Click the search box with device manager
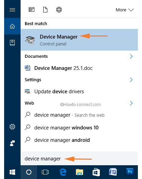The image size is (142, 179). [79, 159]
